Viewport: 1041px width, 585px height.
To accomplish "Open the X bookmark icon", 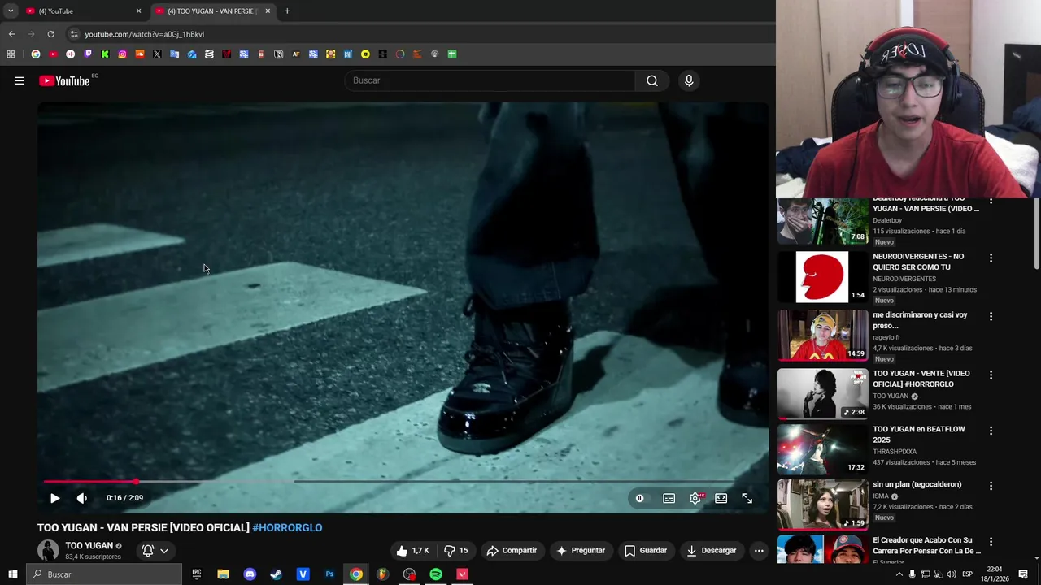I will (x=157, y=54).
